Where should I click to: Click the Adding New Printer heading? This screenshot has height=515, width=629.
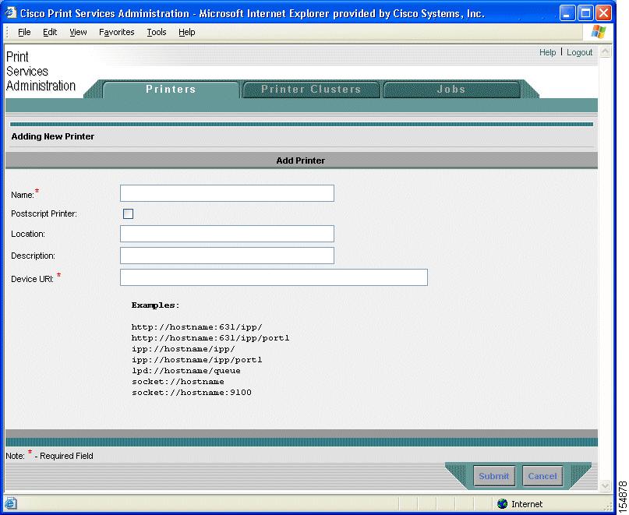(x=52, y=136)
